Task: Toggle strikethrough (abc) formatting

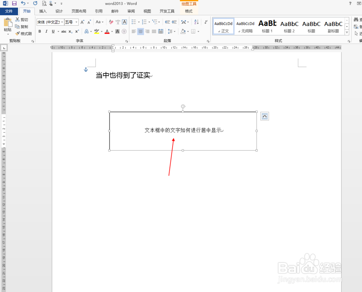Action: tap(64, 31)
